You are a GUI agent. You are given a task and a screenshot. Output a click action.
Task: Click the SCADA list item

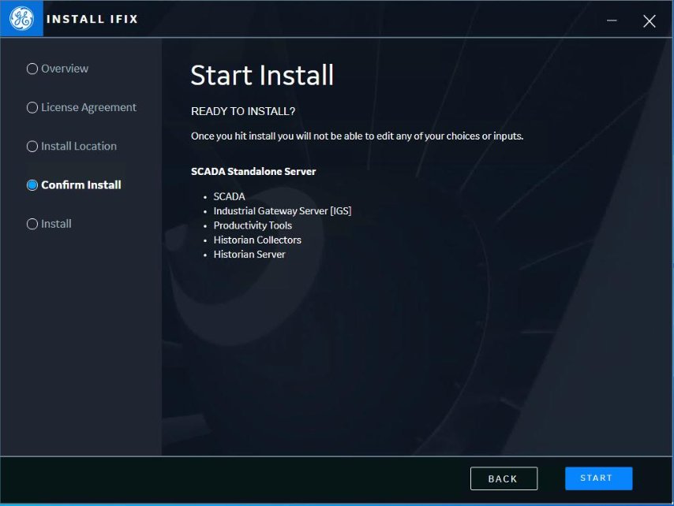[229, 196]
